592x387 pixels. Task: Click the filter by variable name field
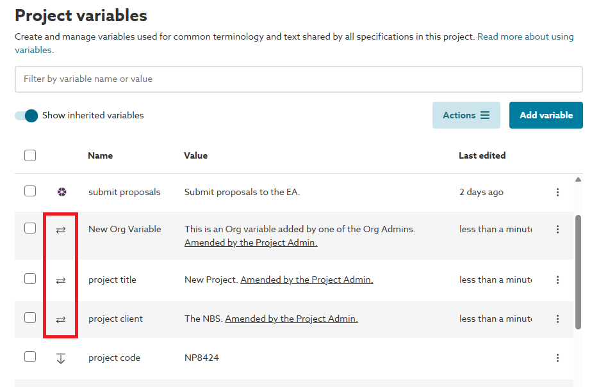pyautogui.click(x=299, y=79)
